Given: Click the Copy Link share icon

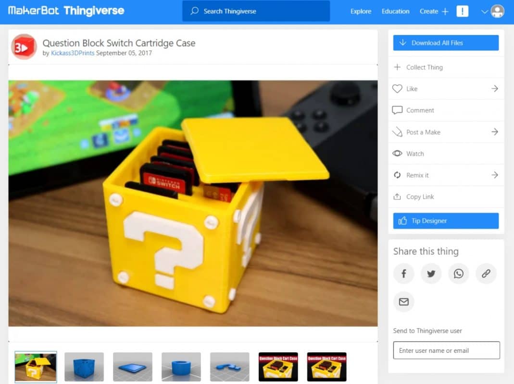Looking at the screenshot, I should (397, 196).
